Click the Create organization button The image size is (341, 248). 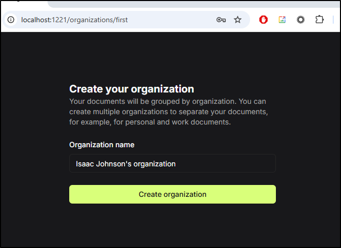(x=173, y=194)
